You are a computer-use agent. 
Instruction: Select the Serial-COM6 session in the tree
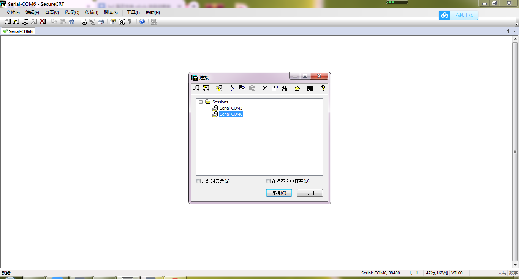tap(231, 114)
